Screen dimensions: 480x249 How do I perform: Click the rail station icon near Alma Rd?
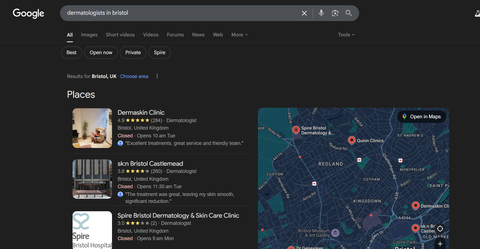[x=314, y=184]
